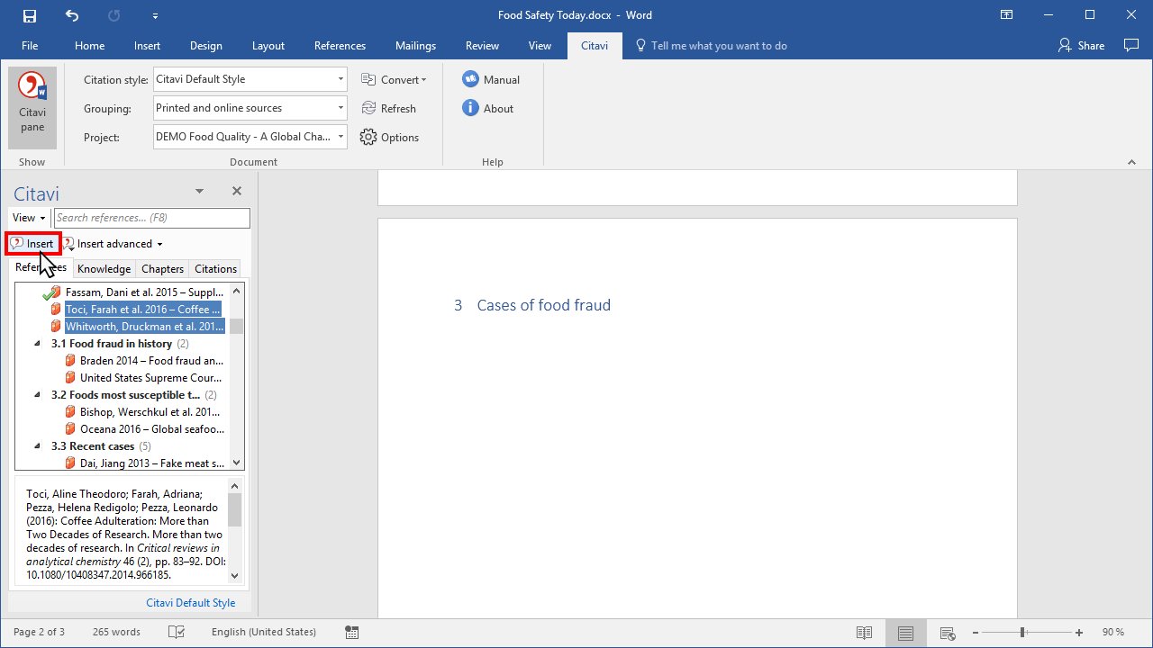Collapse the 3.2 Foods most susceptible group
Image resolution: width=1153 pixels, height=648 pixels.
point(38,395)
